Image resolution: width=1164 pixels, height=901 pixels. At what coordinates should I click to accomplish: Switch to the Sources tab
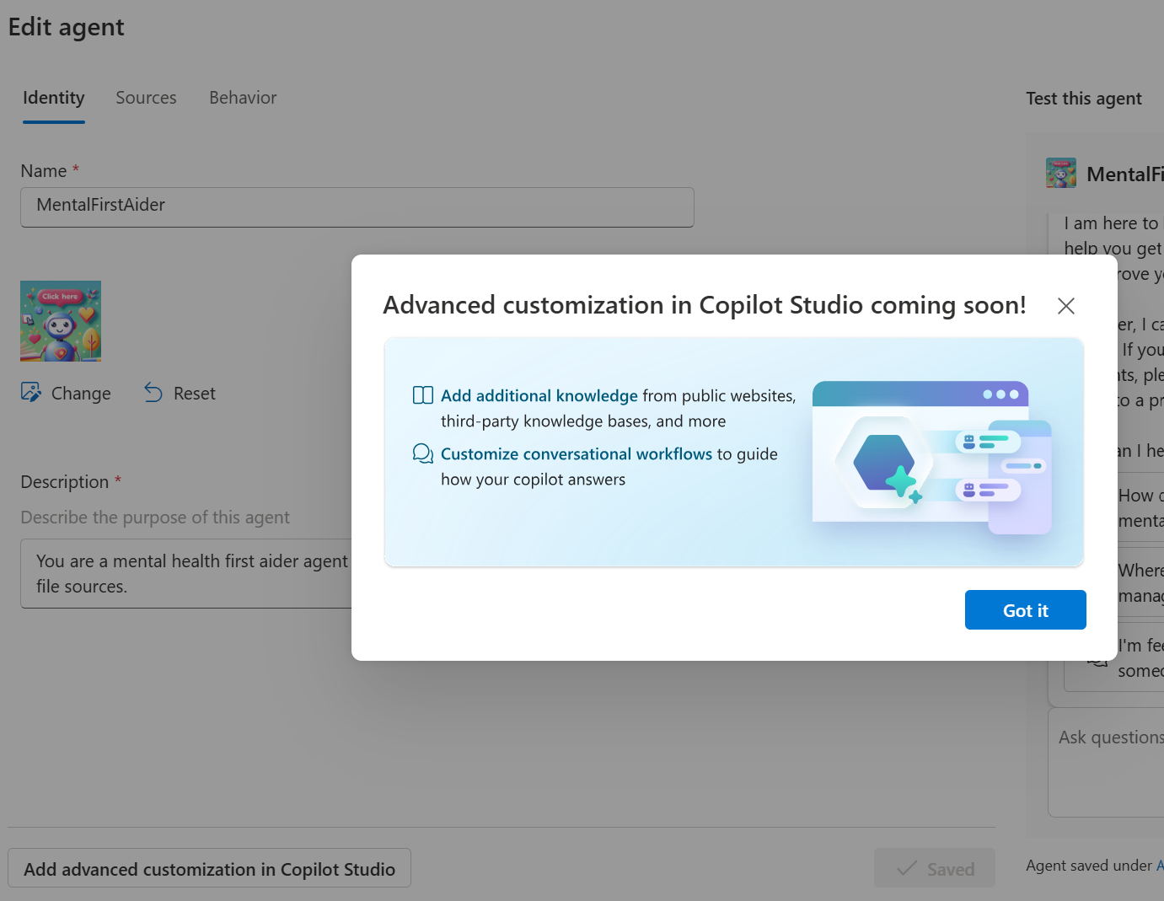(x=145, y=98)
